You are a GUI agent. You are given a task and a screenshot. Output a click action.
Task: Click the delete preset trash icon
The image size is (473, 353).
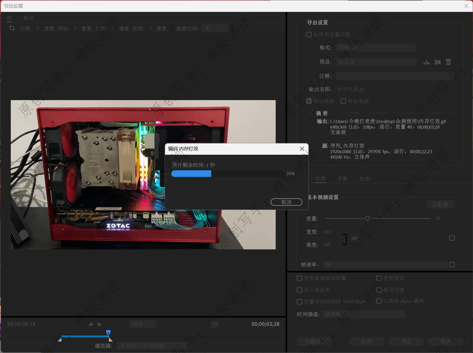point(448,62)
